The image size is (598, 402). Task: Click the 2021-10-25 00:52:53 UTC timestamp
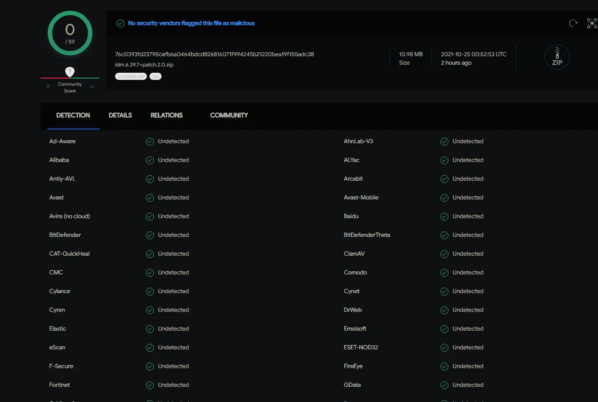[x=474, y=54]
